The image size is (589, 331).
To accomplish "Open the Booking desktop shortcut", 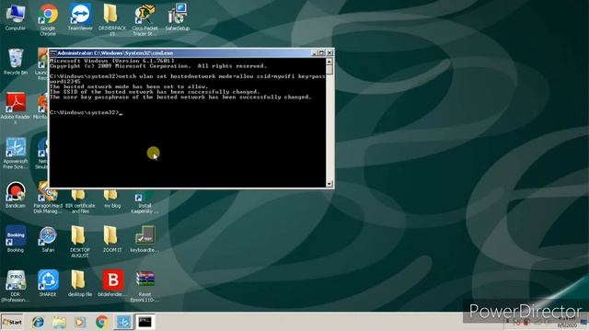I will [16, 239].
